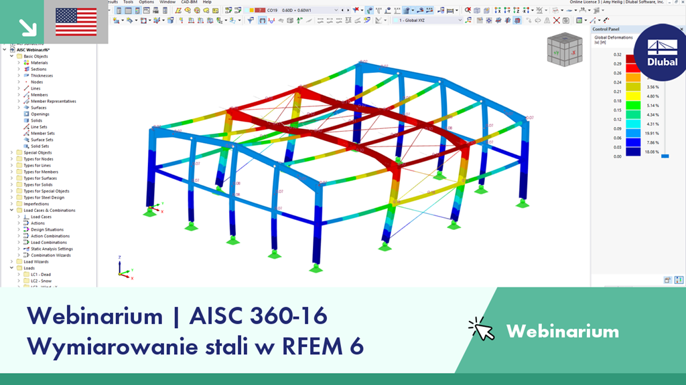Toggle the tables panel toolbar icon
The height and width of the screenshot is (385, 686).
pos(128,11)
